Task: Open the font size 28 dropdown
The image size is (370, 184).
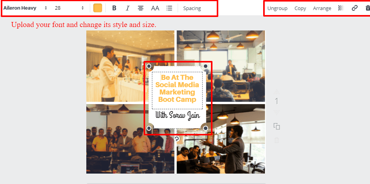Action: click(x=69, y=8)
